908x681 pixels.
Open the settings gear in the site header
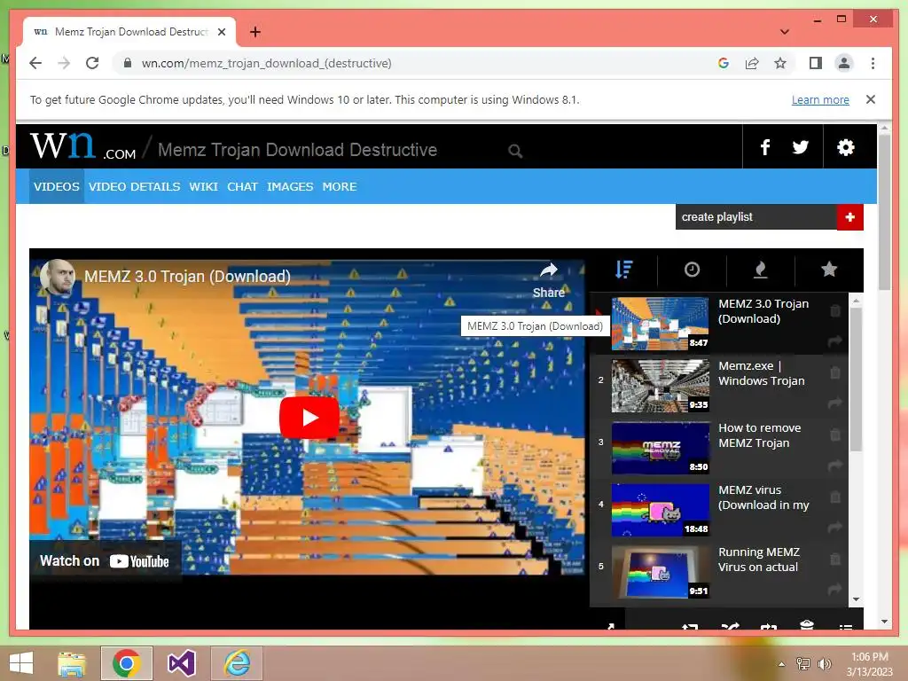pos(845,147)
